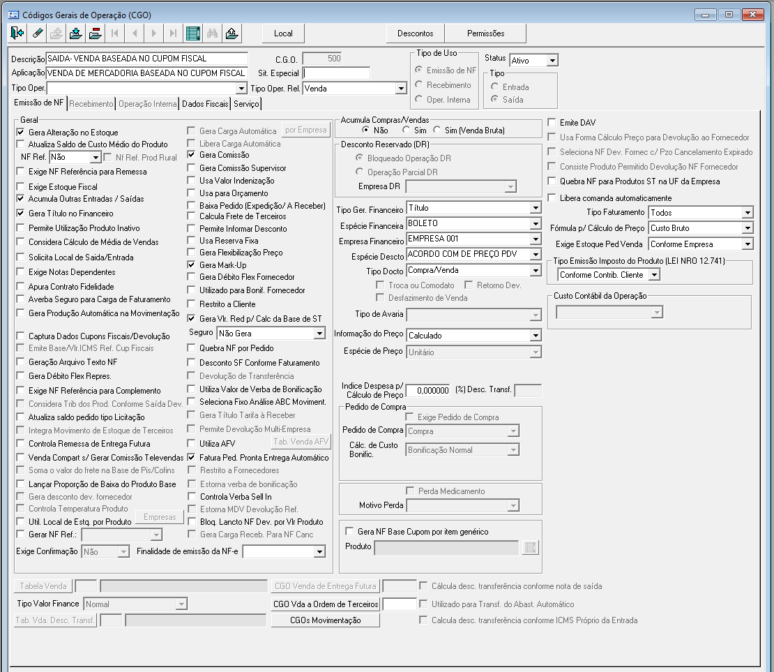Image resolution: width=774 pixels, height=672 pixels.
Task: Click the delete record folder icon
Action: (95, 33)
